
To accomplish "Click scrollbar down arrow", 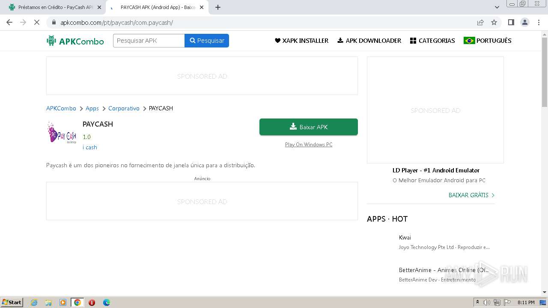I will coord(545,292).
